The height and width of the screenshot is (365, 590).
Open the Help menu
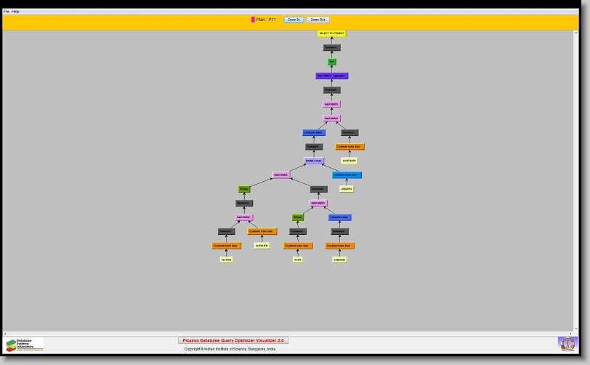(16, 12)
